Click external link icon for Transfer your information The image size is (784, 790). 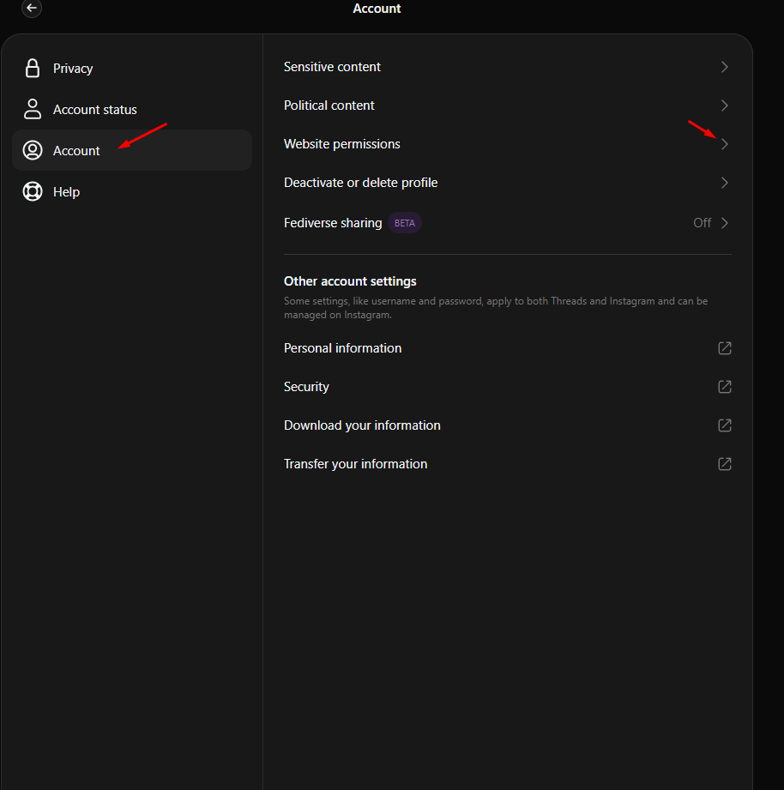[725, 464]
